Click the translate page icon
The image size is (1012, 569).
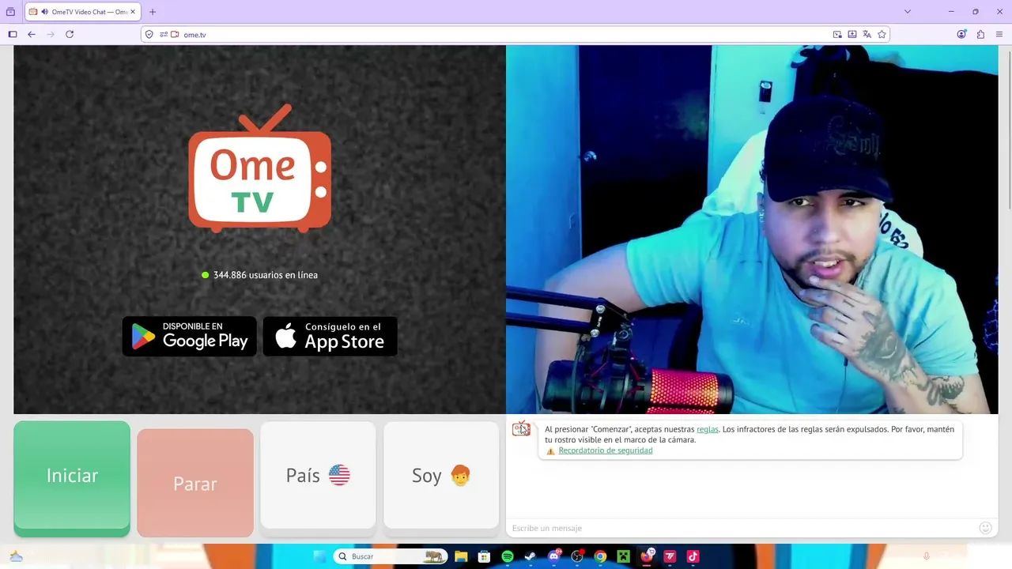(x=867, y=35)
